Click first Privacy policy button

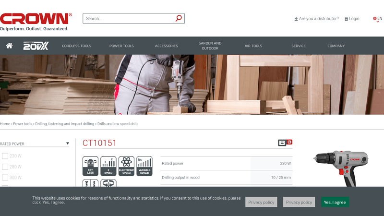point(261,202)
